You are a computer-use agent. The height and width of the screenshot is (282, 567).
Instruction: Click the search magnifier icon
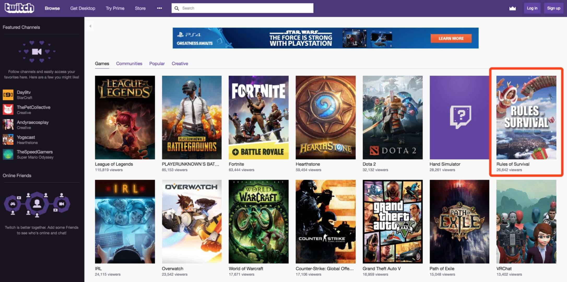click(177, 8)
